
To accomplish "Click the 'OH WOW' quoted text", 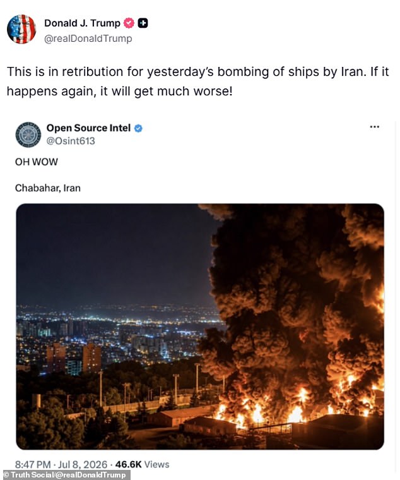I will (37, 162).
